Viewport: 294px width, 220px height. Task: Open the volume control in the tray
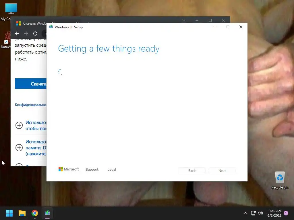(x=260, y=213)
